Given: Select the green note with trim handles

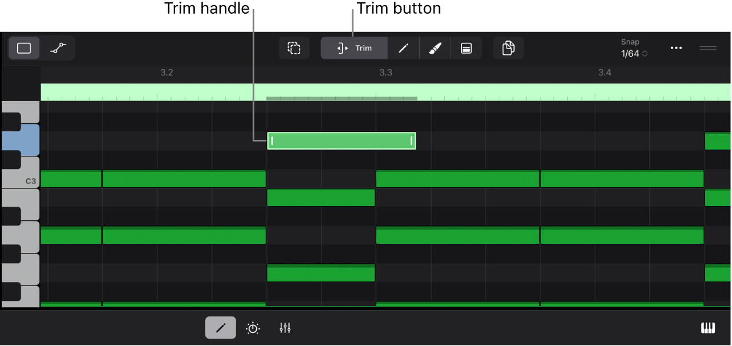Looking at the screenshot, I should pos(341,140).
